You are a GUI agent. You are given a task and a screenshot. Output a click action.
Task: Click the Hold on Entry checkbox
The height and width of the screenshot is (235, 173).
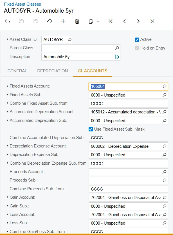tap(137, 48)
